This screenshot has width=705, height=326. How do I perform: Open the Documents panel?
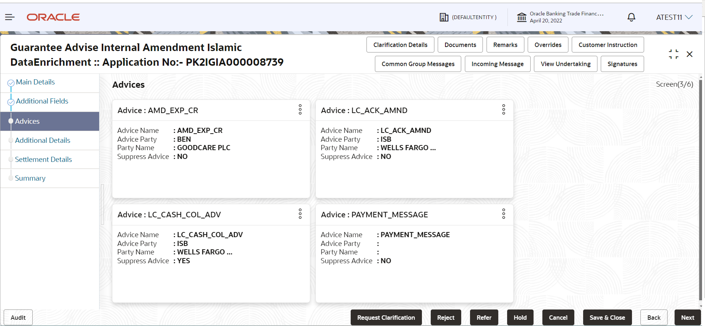pyautogui.click(x=460, y=45)
